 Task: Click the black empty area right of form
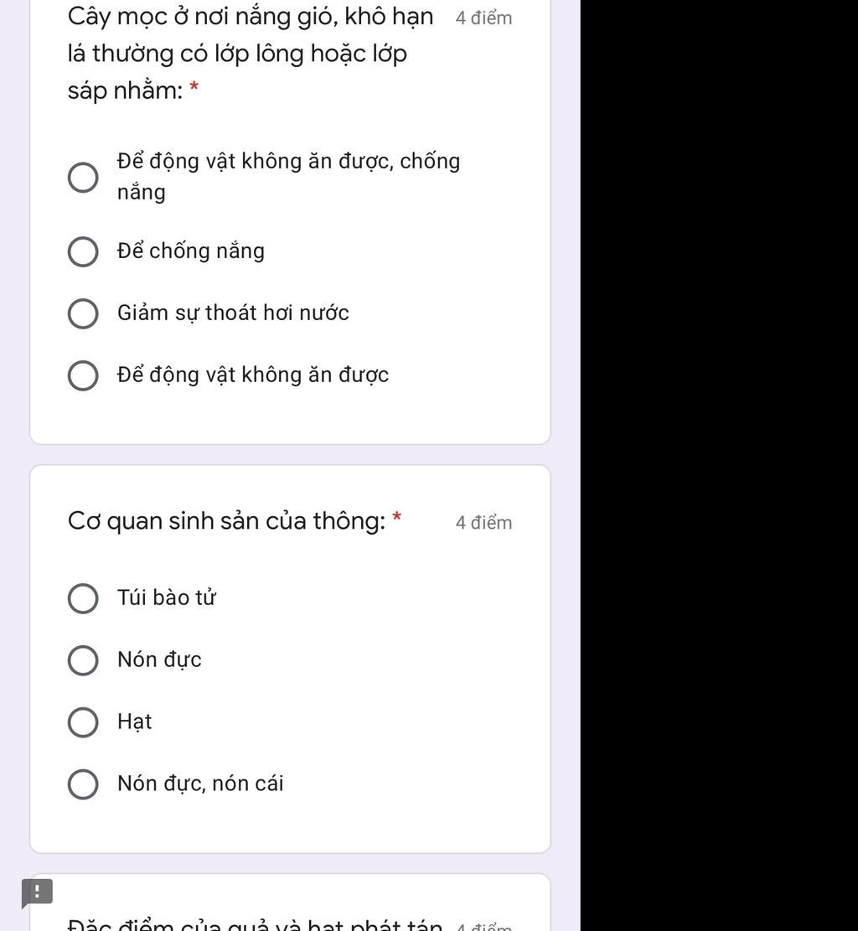(x=719, y=465)
